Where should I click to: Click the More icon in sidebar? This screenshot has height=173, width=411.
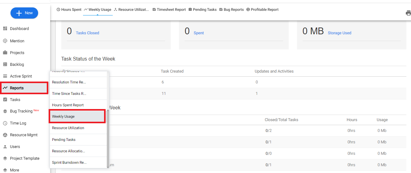pyautogui.click(x=5, y=170)
